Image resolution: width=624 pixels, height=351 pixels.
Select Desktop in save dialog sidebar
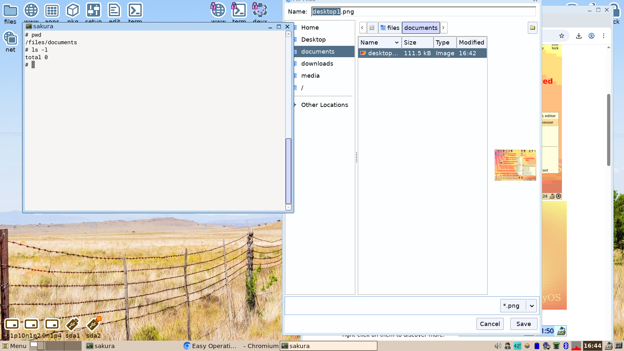[324, 39]
